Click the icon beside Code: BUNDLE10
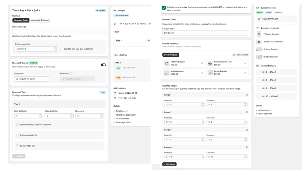Image resolution: width=302 pixels, height=170 pixels. point(259,19)
